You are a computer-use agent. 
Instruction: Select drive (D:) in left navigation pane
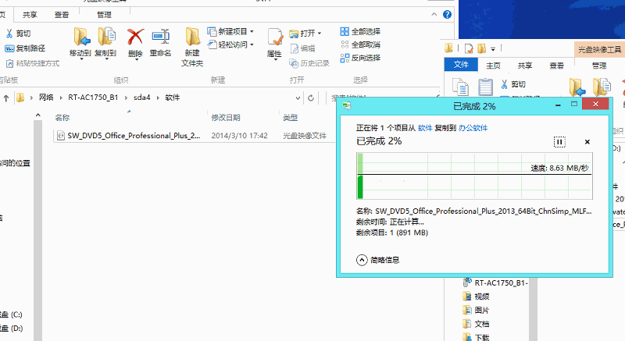point(11,329)
